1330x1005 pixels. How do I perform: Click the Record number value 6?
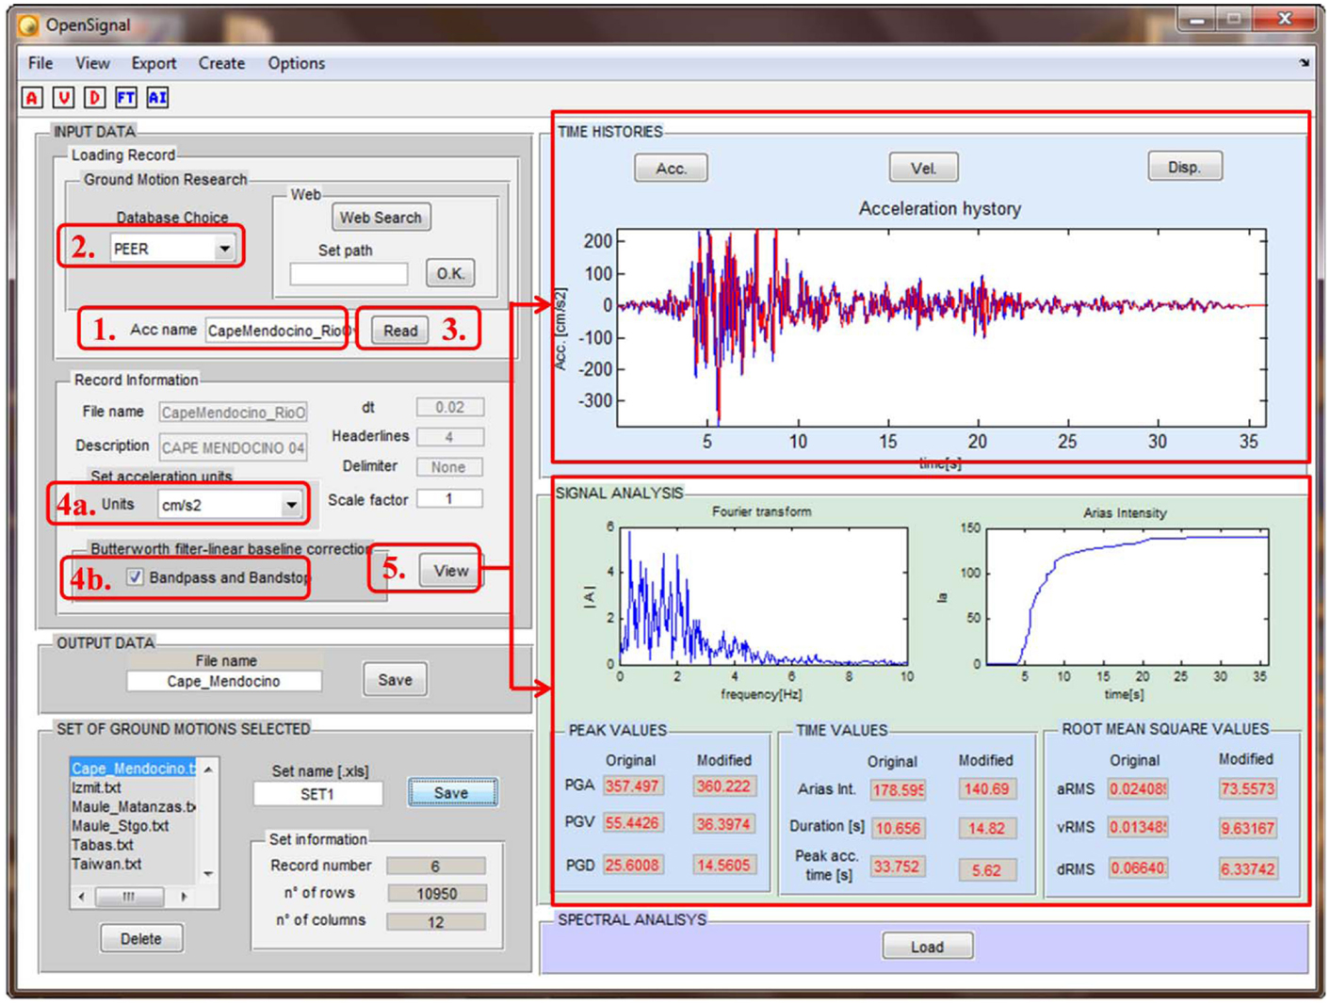point(436,867)
